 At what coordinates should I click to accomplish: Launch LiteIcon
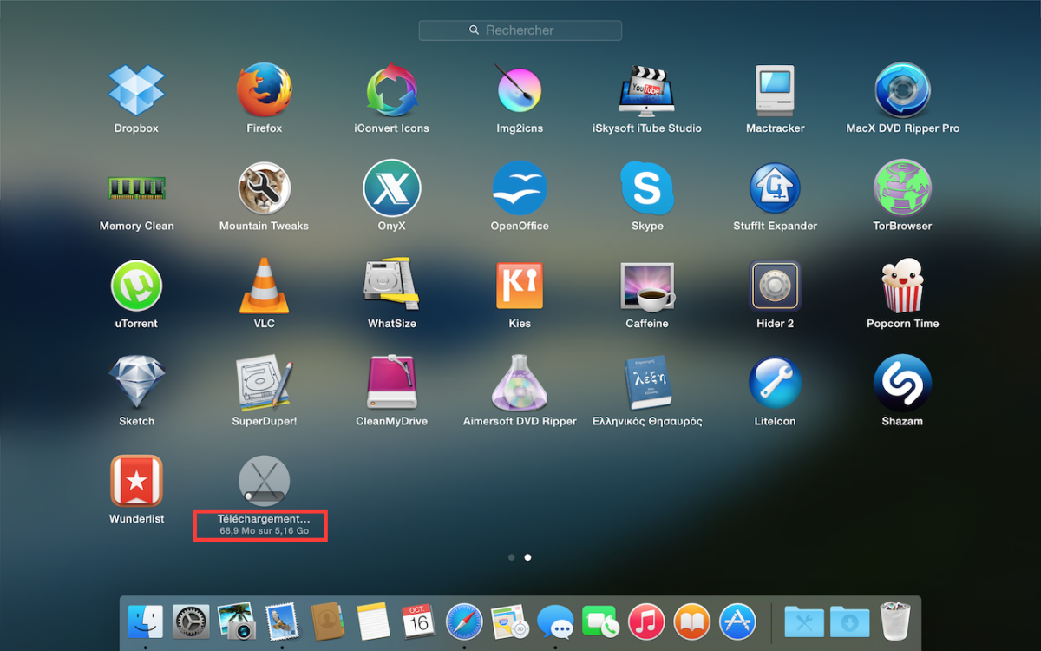tap(775, 383)
